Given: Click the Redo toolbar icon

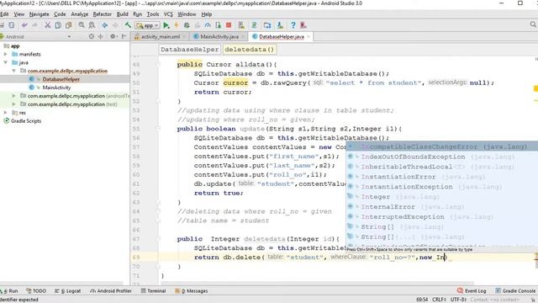Looking at the screenshot, I should click(x=34, y=25).
